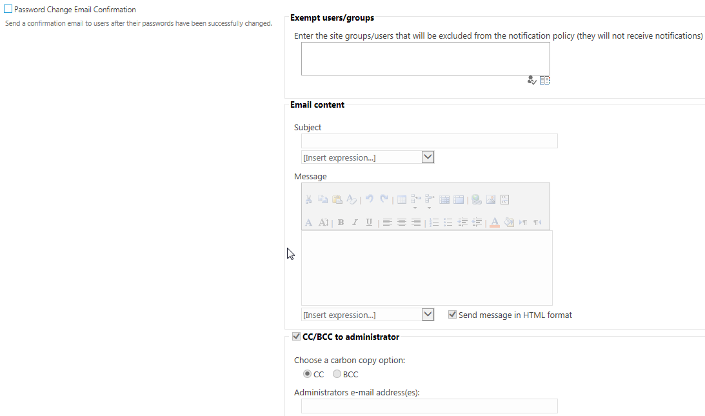
Task: Toggle Send message in HTML format
Action: coord(453,315)
